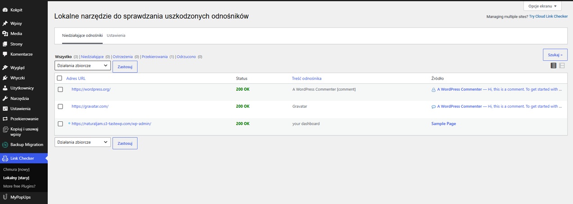573x204 pixels.
Task: Click the Komentarze speech bubble icon
Action: point(5,54)
